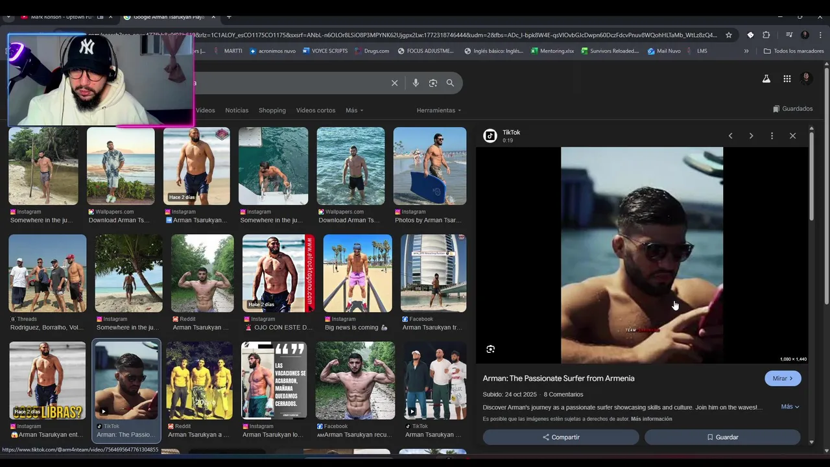Open Search Labs flask icon
The image size is (830, 467).
coord(766,78)
